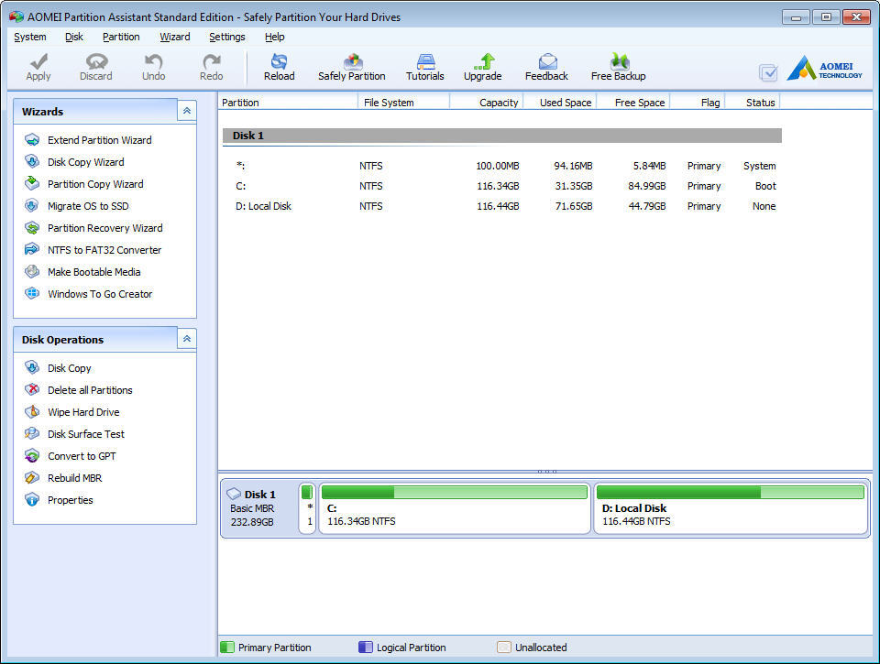
Task: Choose Migrate OS to SSD
Action: [88, 206]
